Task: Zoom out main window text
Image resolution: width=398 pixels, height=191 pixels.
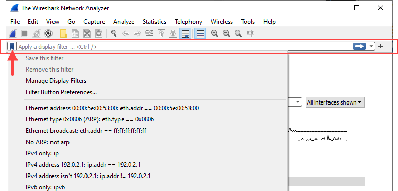Action: [227, 33]
